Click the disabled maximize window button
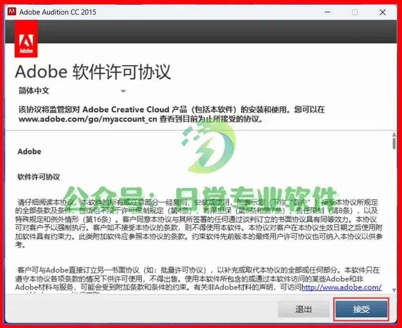The width and height of the screenshot is (402, 328). click(x=355, y=12)
